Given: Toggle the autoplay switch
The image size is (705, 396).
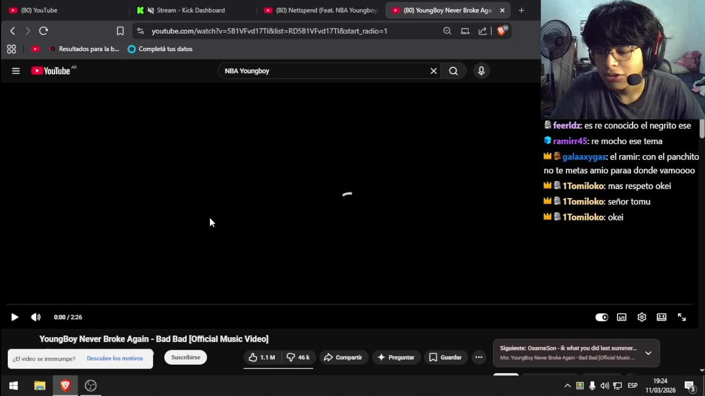Looking at the screenshot, I should pyautogui.click(x=601, y=317).
